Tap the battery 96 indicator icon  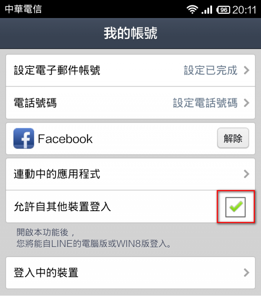click(223, 10)
